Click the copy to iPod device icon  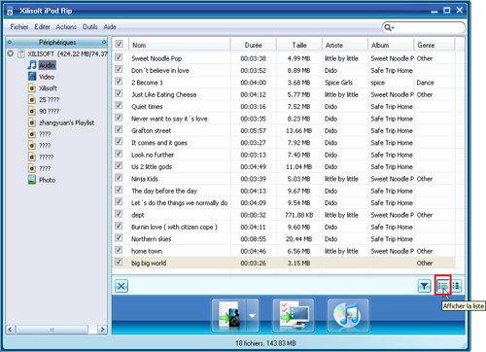tap(229, 315)
